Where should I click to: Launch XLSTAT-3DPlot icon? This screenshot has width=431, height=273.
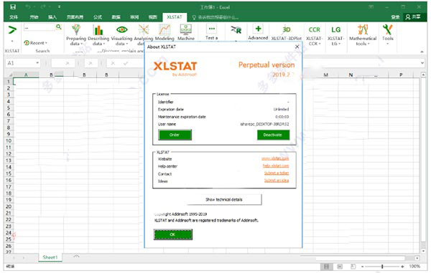287,29
